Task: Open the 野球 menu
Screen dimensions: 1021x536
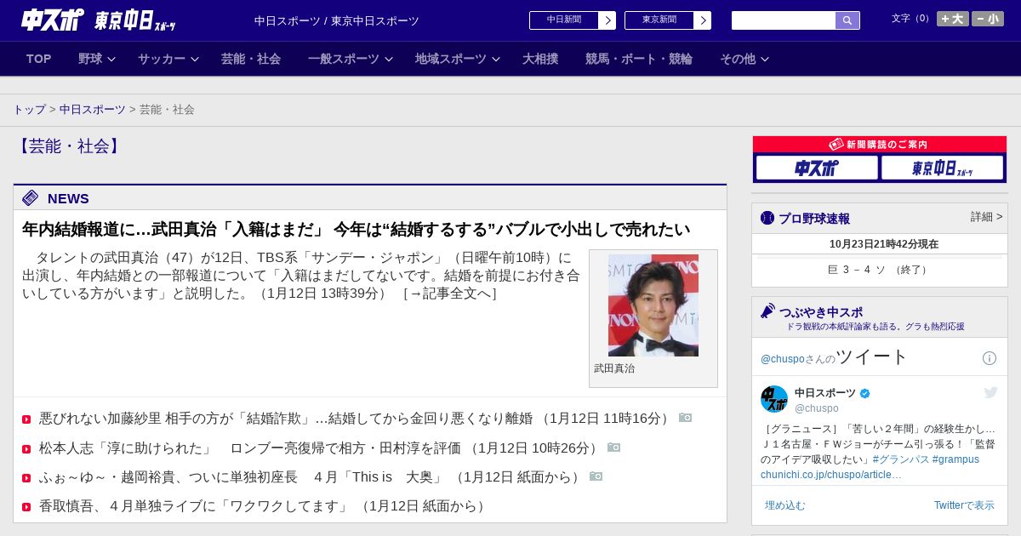Action: click(90, 59)
